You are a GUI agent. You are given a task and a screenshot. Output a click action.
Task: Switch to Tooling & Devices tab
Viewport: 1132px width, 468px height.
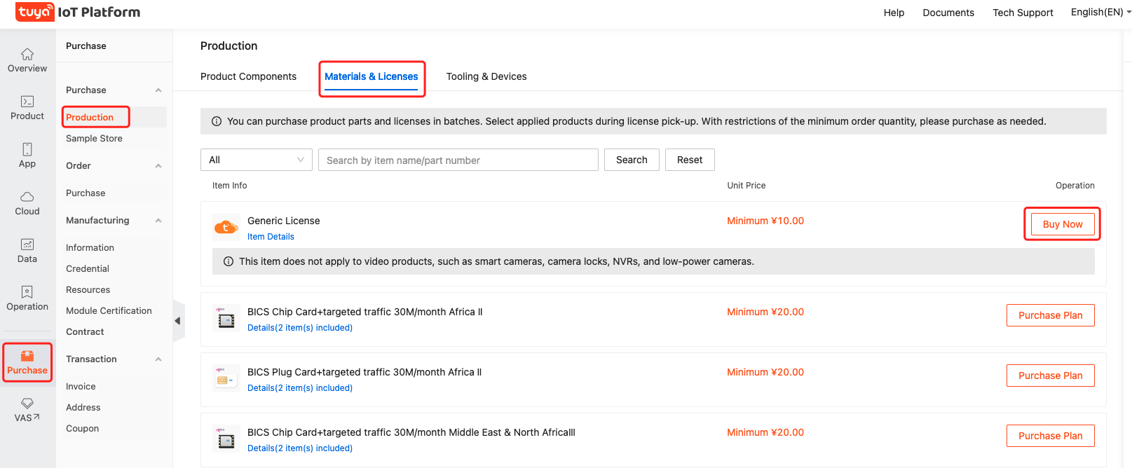(486, 76)
